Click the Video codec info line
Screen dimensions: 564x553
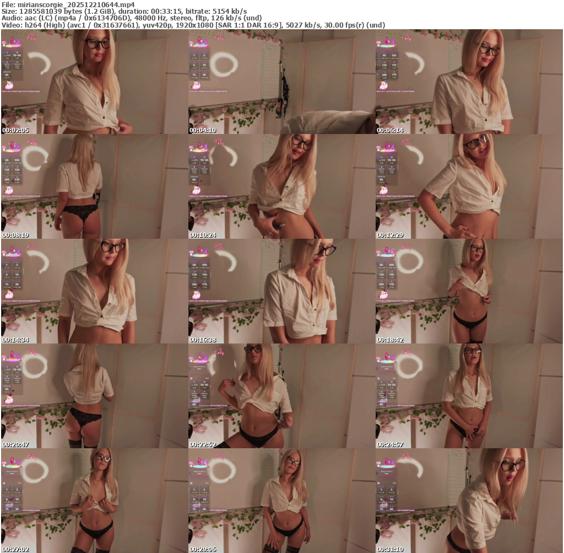(x=193, y=25)
